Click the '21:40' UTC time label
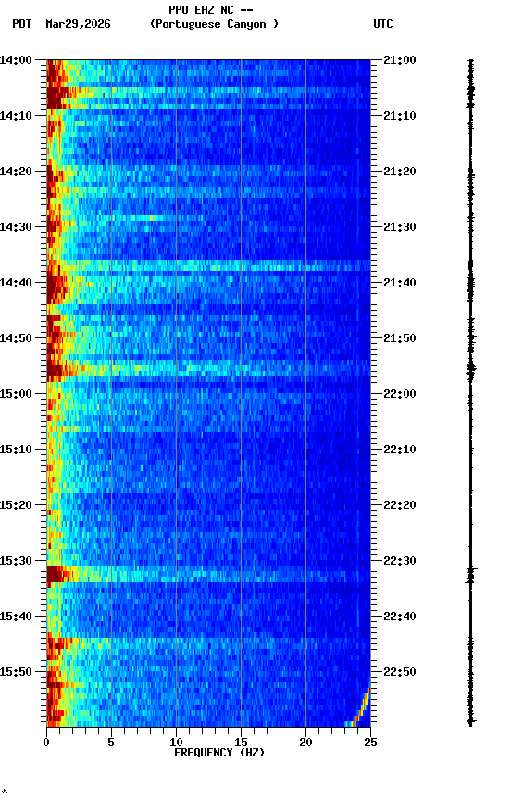Viewport: 511px width, 801px height. (x=400, y=283)
